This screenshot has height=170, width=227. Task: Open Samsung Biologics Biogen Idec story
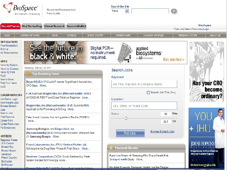pyautogui.click(x=60, y=133)
